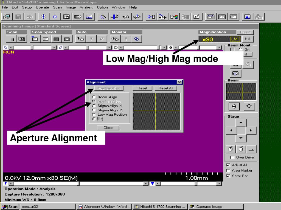Click the PCI transfer icon

(259, 17)
